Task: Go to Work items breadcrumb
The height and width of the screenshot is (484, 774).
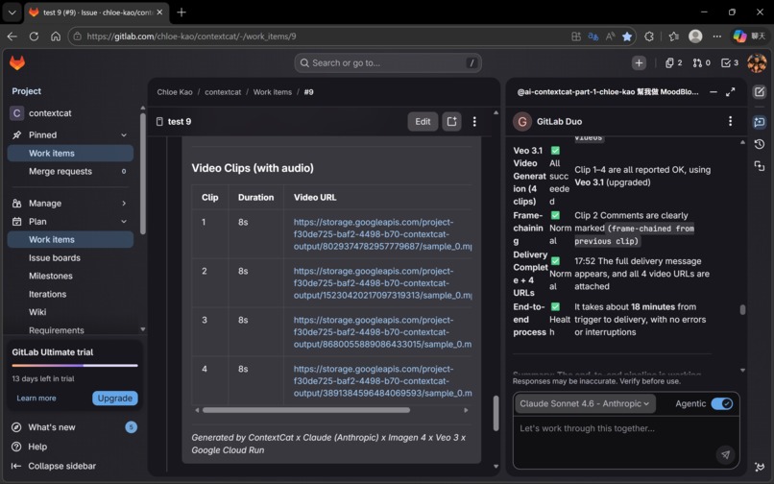Action: click(273, 92)
